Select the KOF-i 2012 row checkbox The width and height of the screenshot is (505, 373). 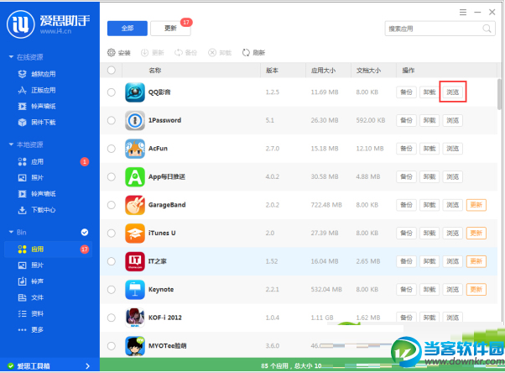112,318
